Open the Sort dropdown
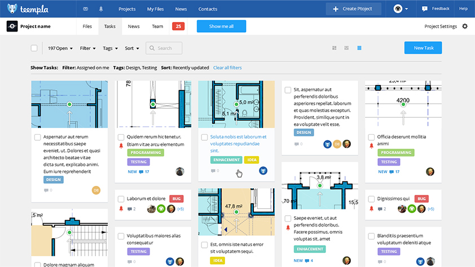475x267 pixels. pos(131,48)
